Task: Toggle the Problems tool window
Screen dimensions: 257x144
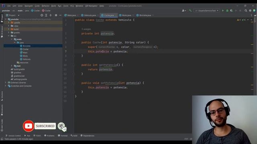Action: pos(49,136)
